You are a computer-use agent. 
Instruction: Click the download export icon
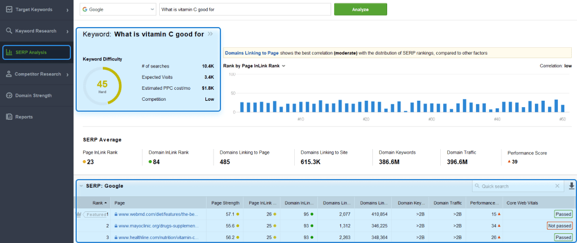[x=571, y=186]
